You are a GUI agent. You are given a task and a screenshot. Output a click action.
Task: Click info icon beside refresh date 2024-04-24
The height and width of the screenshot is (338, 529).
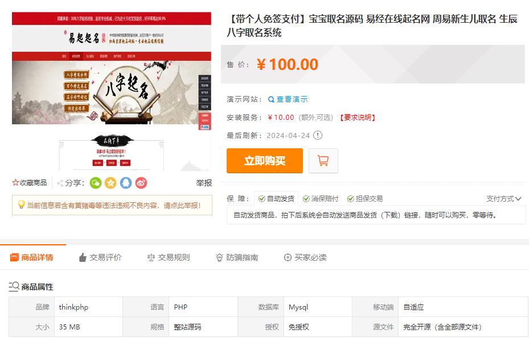[318, 135]
